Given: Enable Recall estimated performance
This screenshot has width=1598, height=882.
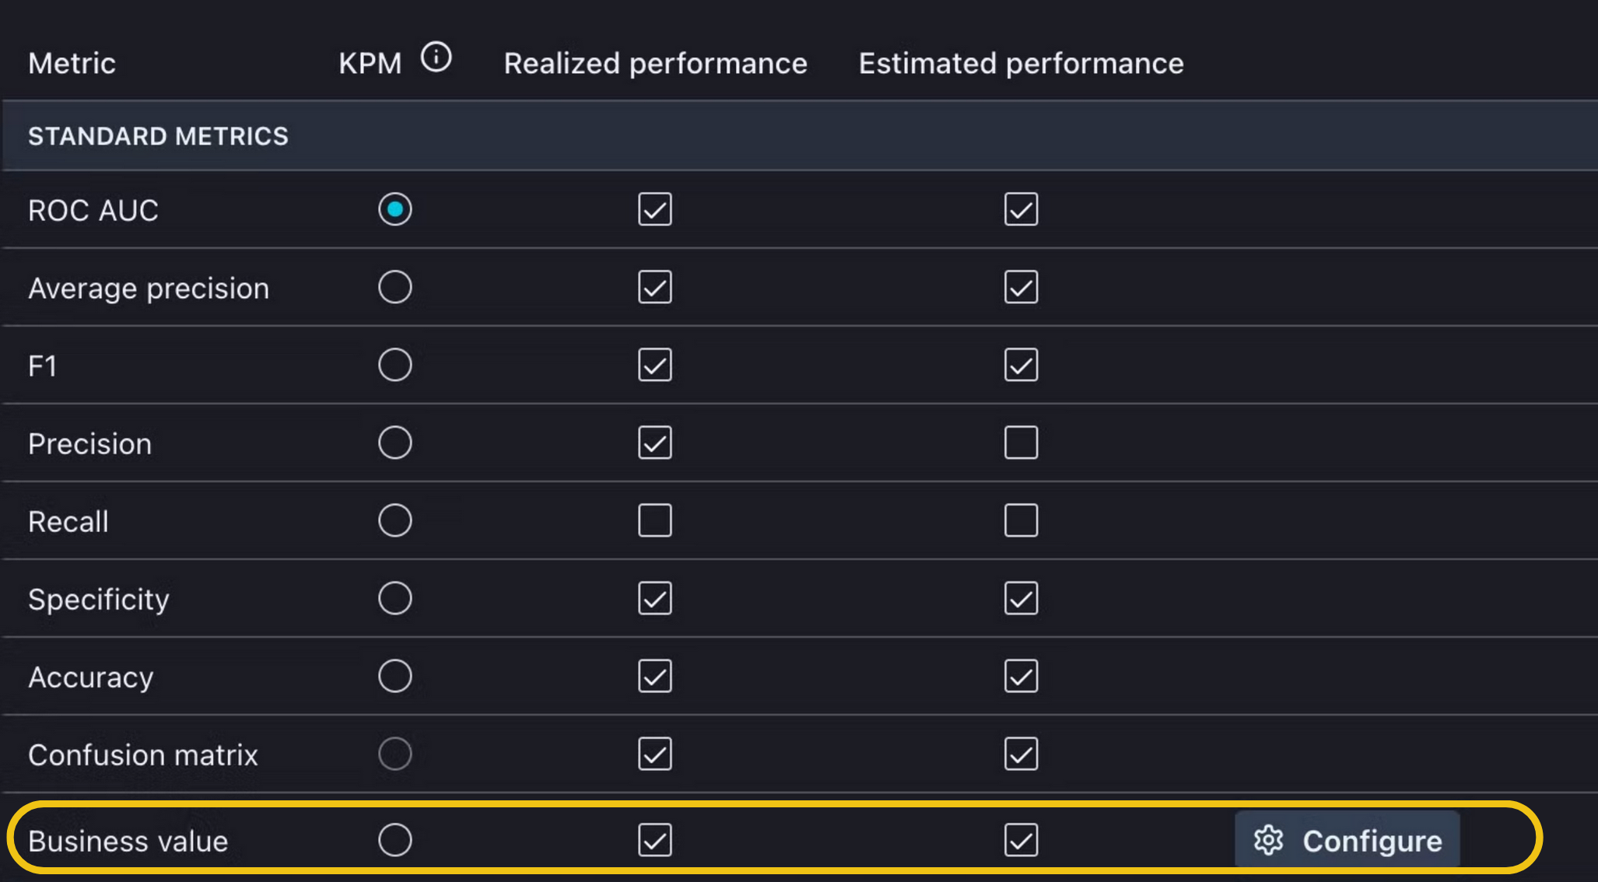Looking at the screenshot, I should pyautogui.click(x=1020, y=520).
